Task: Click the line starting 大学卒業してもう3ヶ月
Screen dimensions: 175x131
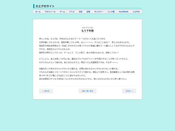Action: coord(85,42)
